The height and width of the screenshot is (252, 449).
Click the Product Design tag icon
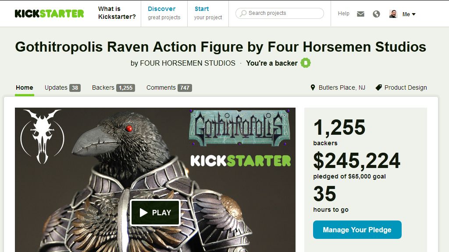(378, 87)
